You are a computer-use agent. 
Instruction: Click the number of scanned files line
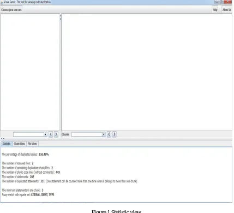pos(17,163)
